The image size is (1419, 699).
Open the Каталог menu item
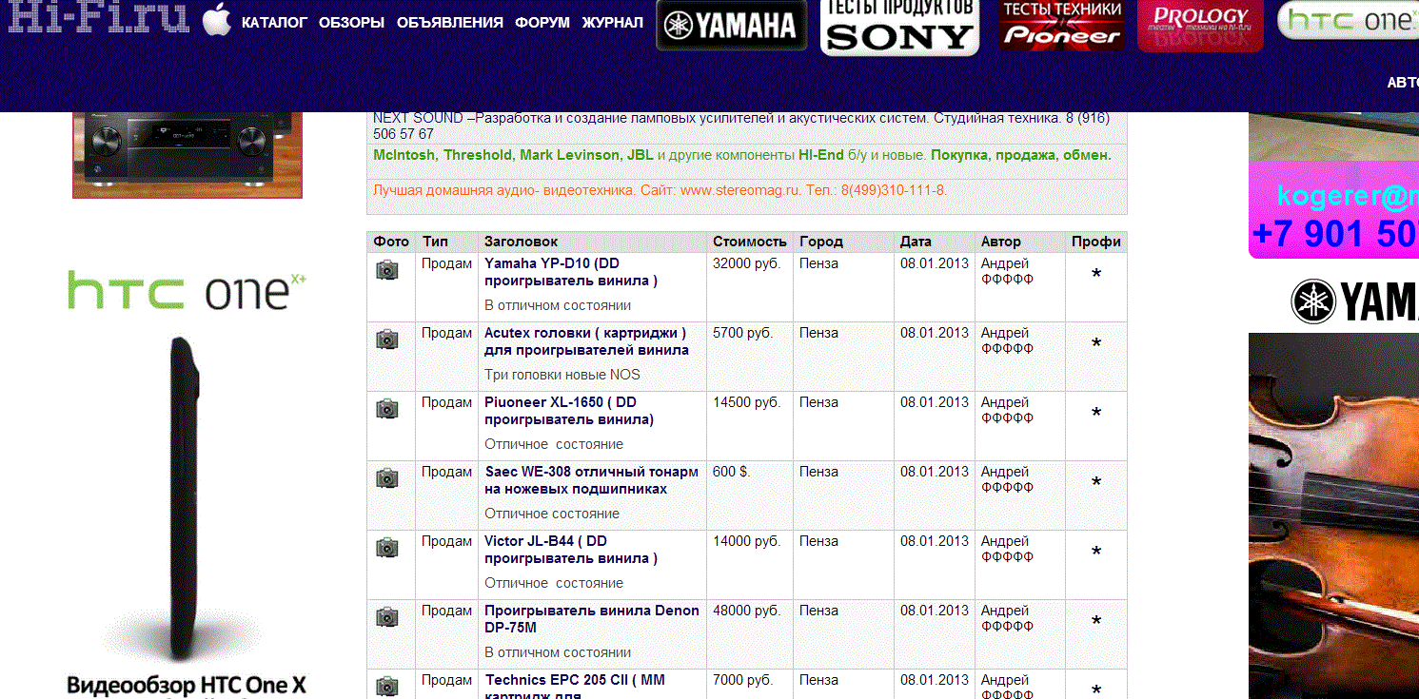[274, 23]
